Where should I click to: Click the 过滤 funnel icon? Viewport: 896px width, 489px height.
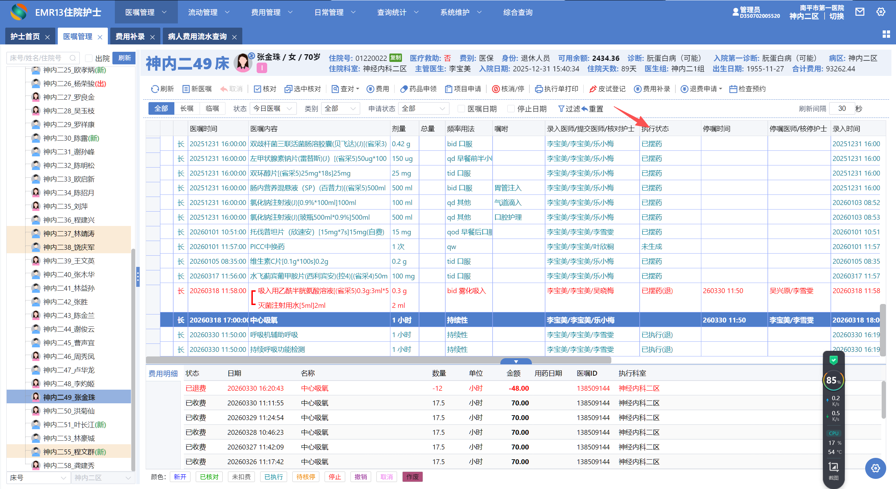561,109
